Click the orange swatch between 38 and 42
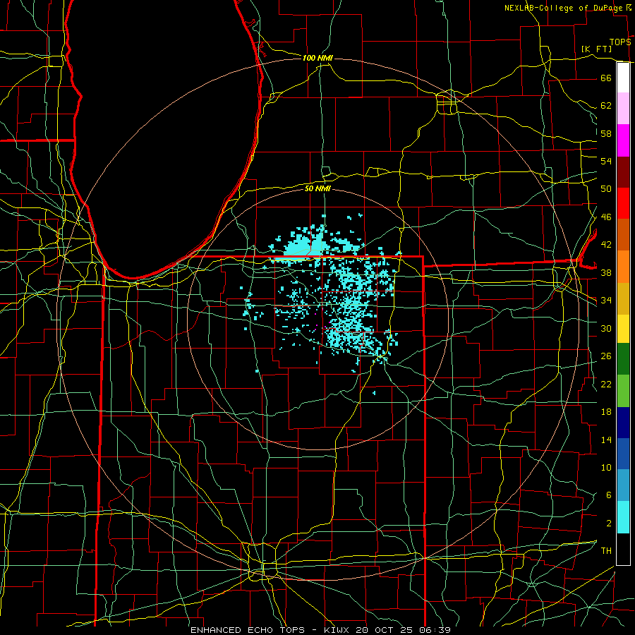Screen dimensions: 635x635 [623, 267]
